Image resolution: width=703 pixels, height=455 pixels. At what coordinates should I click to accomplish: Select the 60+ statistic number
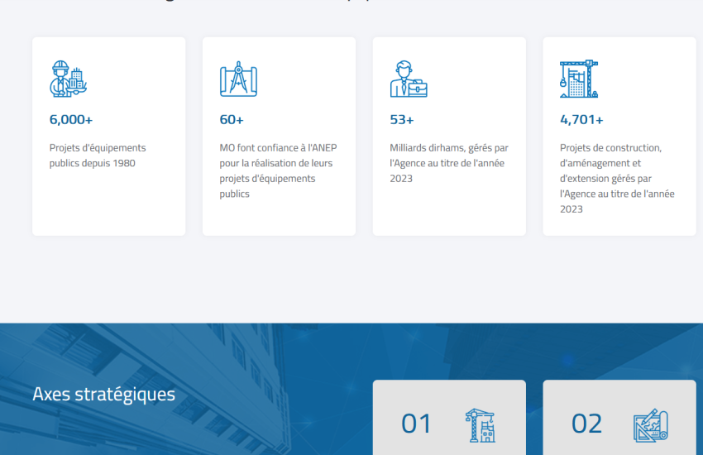232,119
